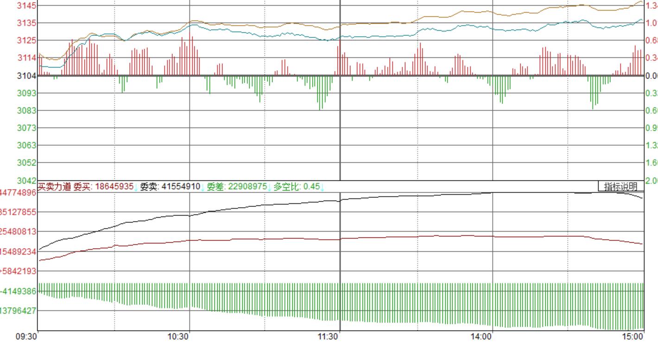This screenshot has width=658, height=342.
Task: Select the 委卖 value 41554910
Action: point(181,187)
